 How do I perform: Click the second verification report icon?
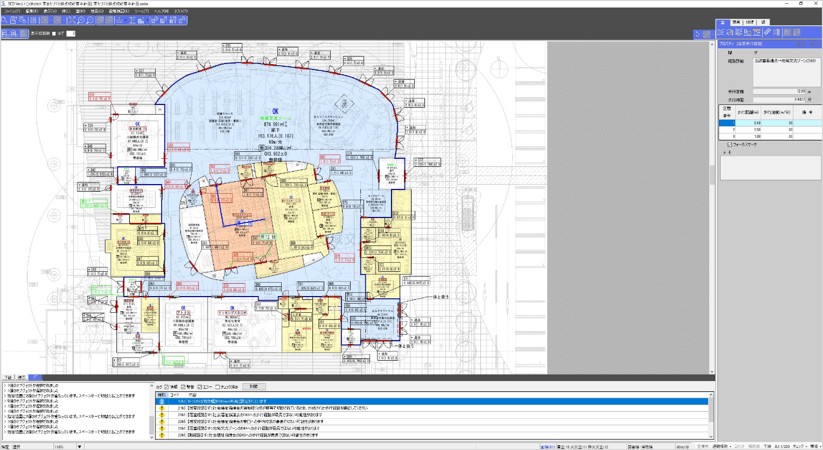[x=164, y=20]
